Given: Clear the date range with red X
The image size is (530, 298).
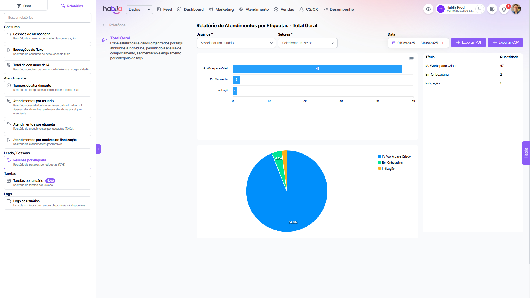Looking at the screenshot, I should (x=442, y=43).
